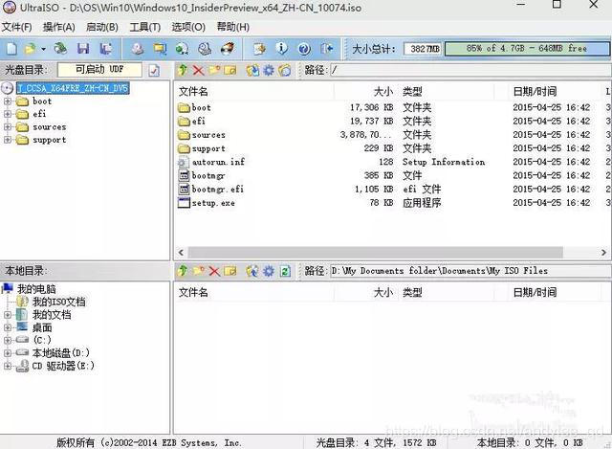Click the Exit door icon
Screen dimensions: 612x449
pos(326,49)
